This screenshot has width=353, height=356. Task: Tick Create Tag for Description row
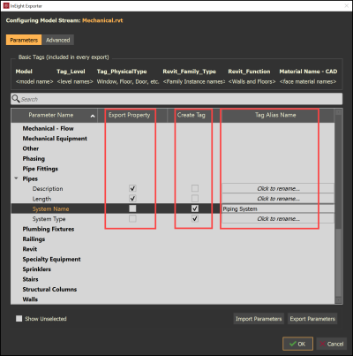tap(195, 188)
